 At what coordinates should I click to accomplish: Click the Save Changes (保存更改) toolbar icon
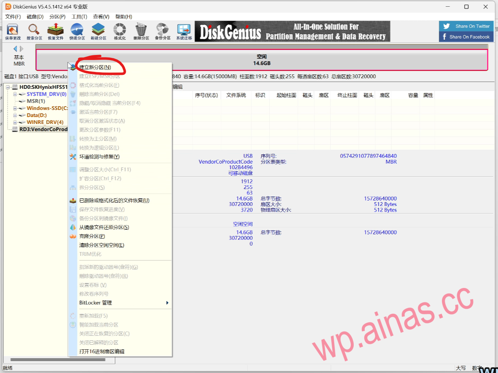[x=13, y=32]
